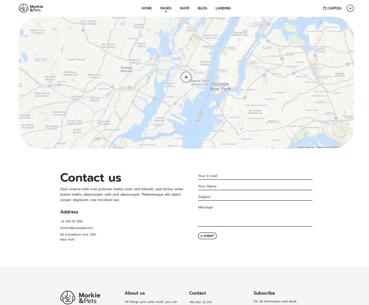This screenshot has width=369, height=305.
Task: Click the New York label on map
Action: click(x=220, y=89)
